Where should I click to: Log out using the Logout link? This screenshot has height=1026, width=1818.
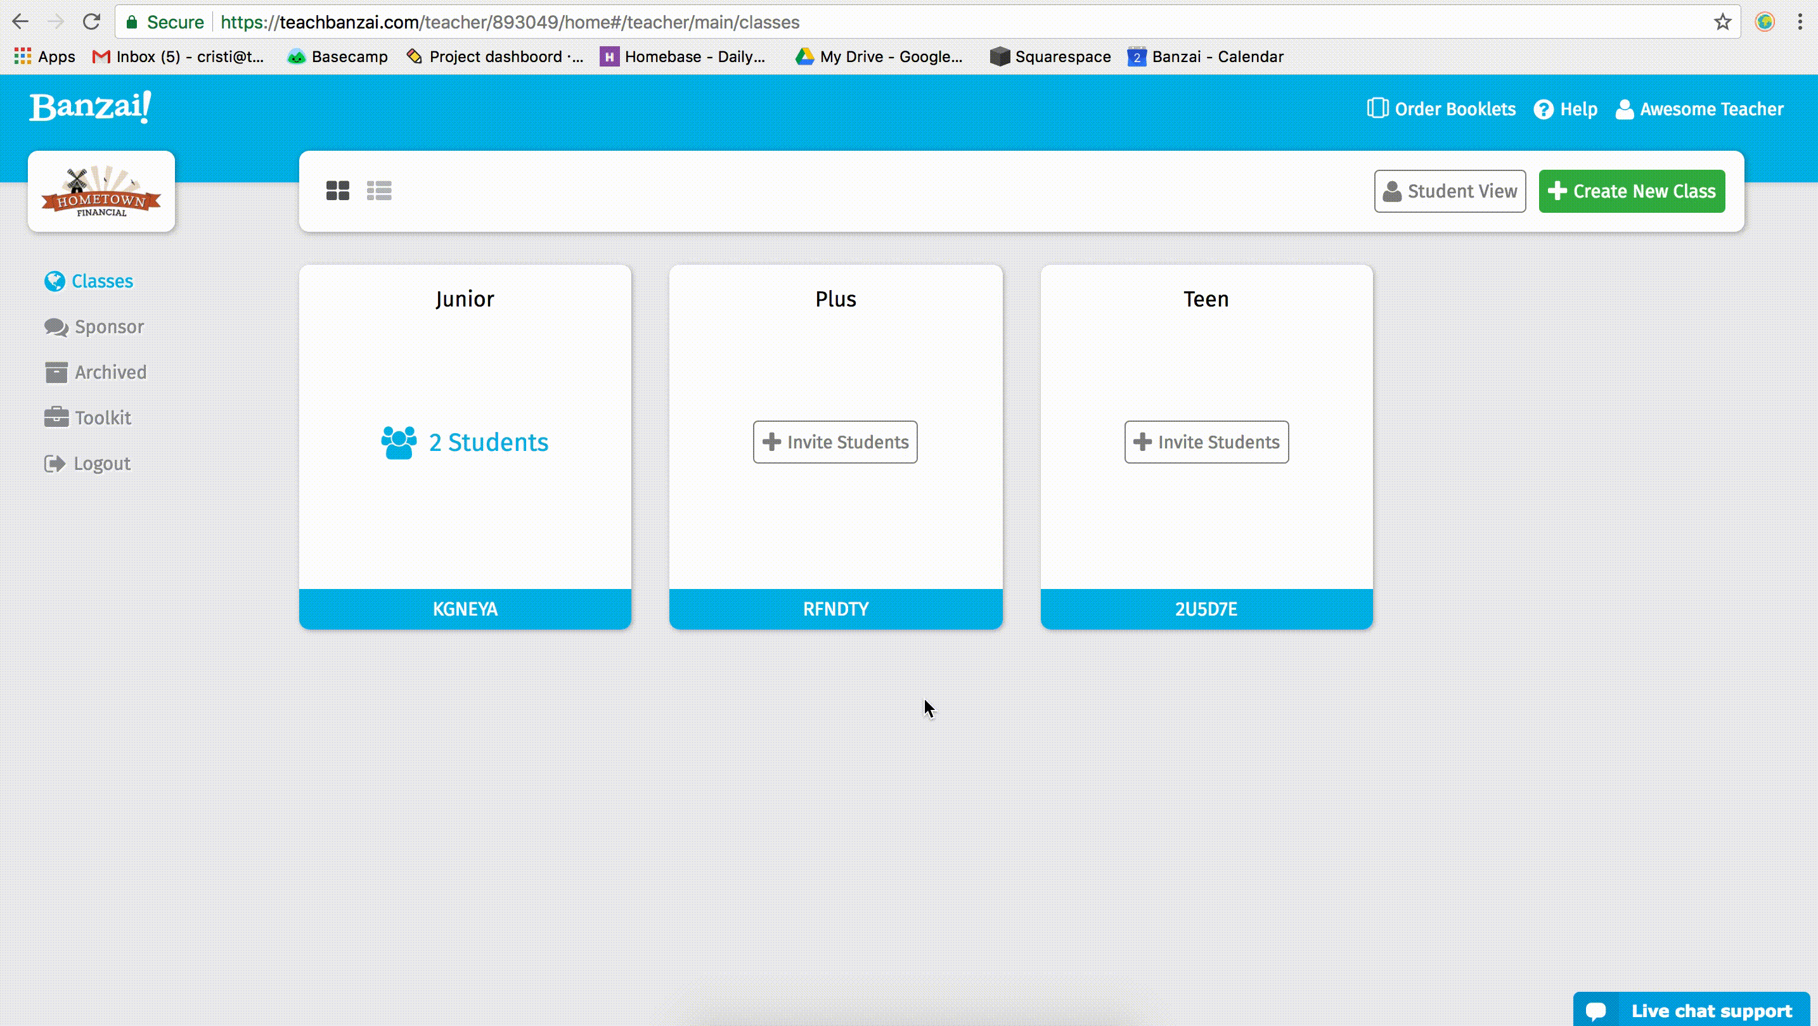[x=87, y=464]
